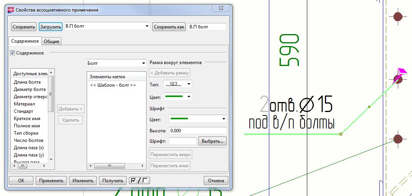Viewport: 412px width, 196px height.
Task: Select Длина паза (x) in list
Action: (28, 148)
